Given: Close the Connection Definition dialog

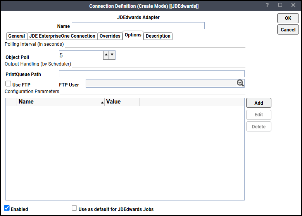Looking at the screenshot, I should [x=293, y=5].
